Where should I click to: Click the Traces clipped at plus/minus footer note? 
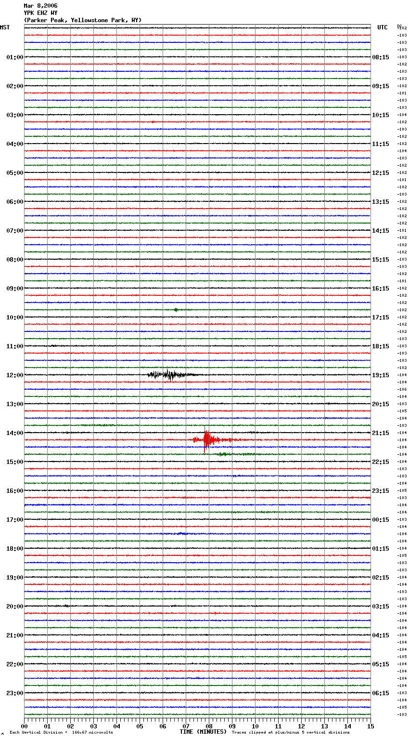(x=291, y=733)
